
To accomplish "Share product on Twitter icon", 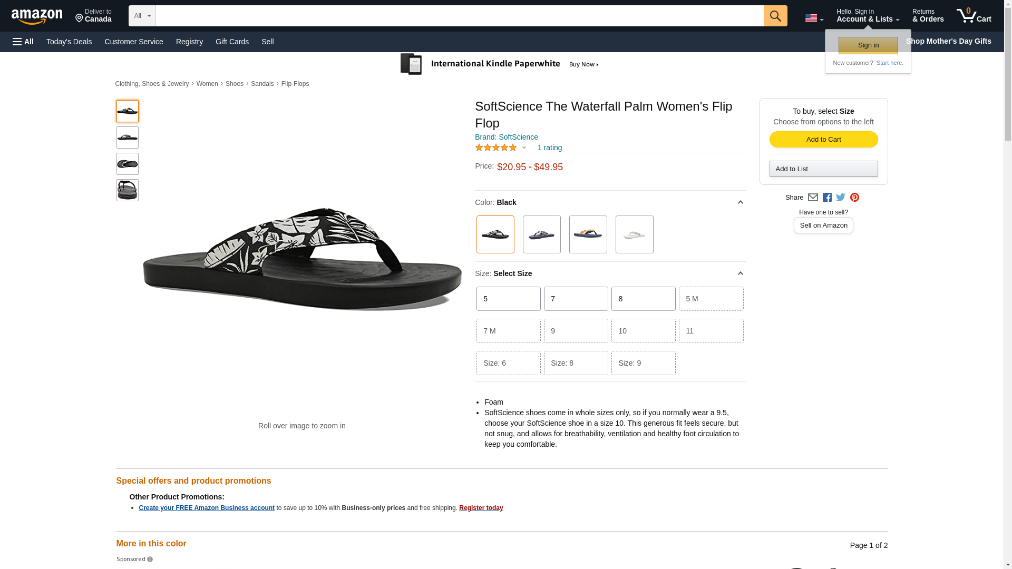I will point(841,198).
